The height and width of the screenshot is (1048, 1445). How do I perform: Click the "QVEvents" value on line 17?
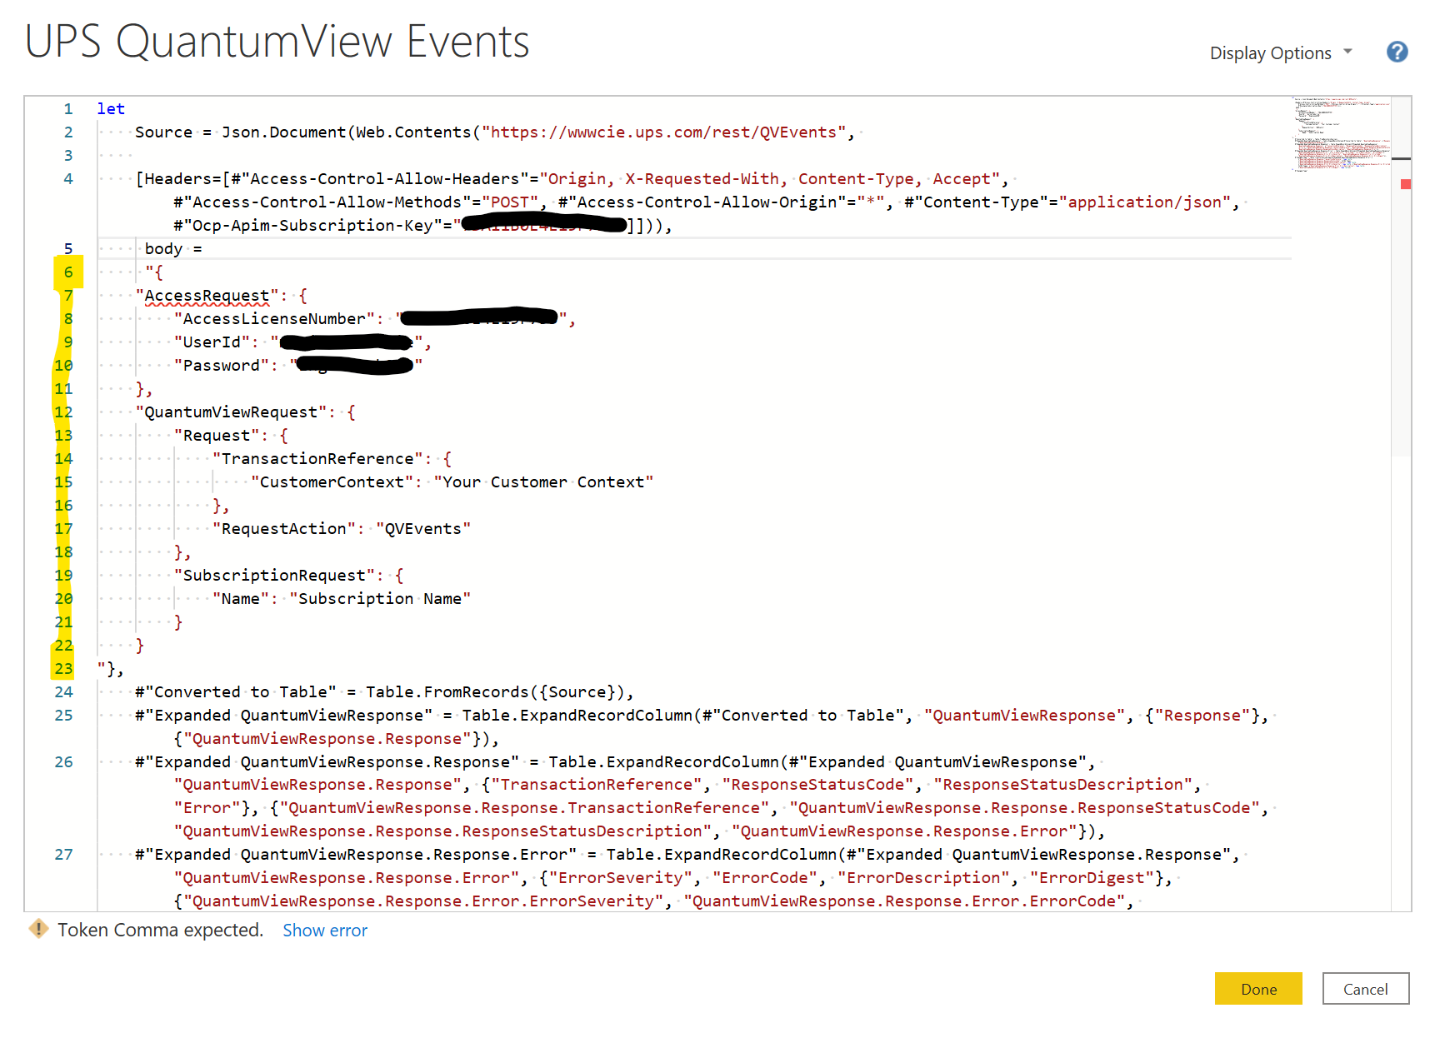pos(423,529)
